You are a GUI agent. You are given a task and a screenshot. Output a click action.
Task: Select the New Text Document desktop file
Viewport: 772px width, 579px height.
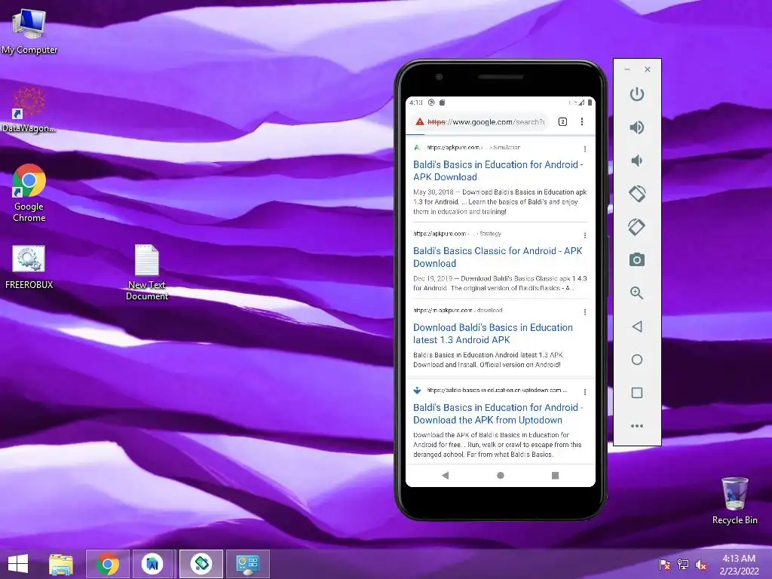click(147, 271)
